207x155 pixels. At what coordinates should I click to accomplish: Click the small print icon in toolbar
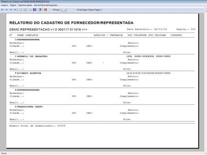[x=31, y=10]
